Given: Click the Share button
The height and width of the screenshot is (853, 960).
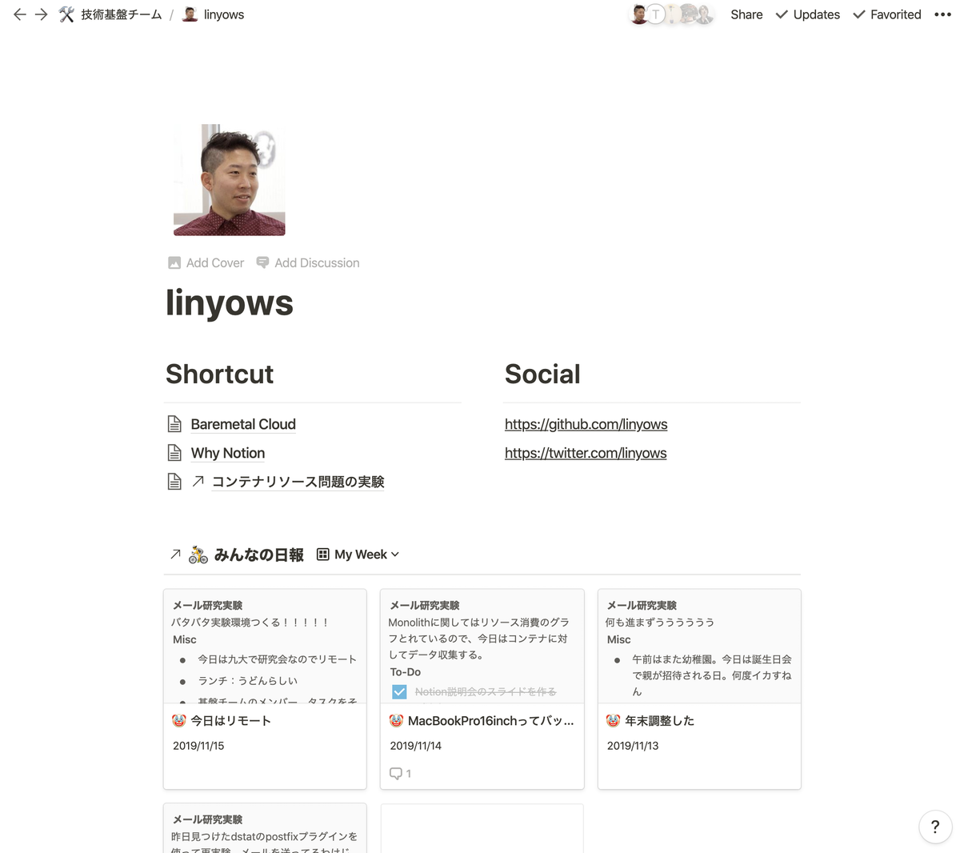Looking at the screenshot, I should 746,14.
